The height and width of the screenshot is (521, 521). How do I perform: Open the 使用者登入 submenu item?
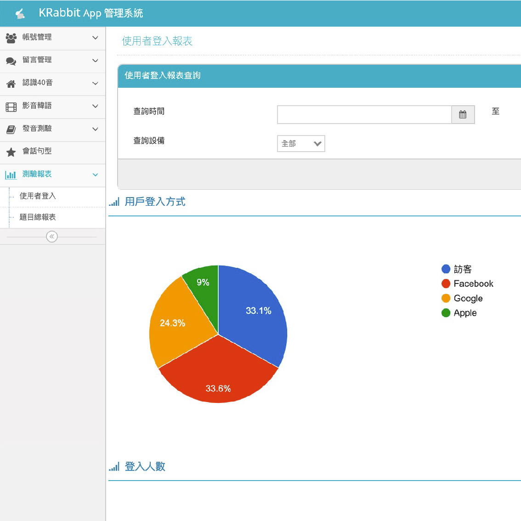click(38, 196)
